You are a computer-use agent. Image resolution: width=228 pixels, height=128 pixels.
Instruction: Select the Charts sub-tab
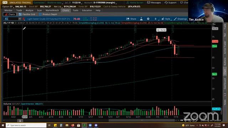pos(10,14)
